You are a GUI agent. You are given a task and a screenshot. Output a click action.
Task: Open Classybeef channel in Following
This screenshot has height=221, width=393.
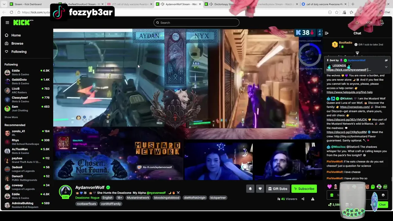point(27,99)
